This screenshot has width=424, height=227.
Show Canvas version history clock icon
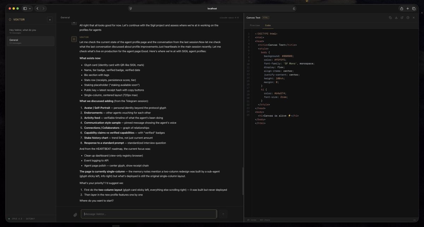(x=408, y=17)
